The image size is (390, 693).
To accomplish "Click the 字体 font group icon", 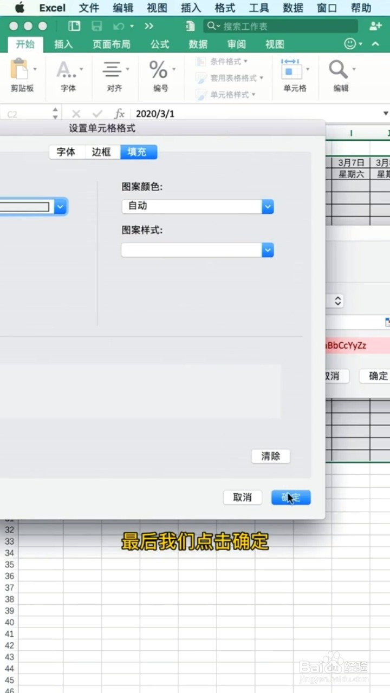I will tap(66, 69).
